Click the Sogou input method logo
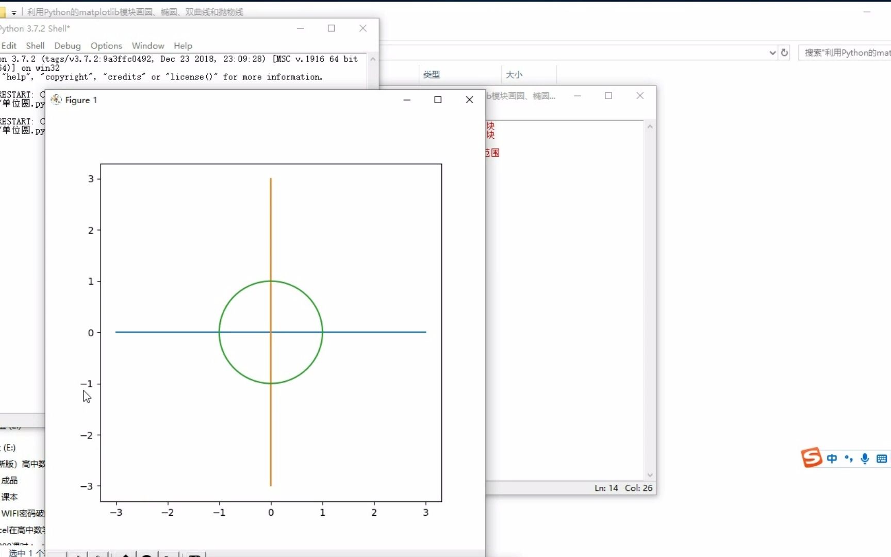 click(x=812, y=457)
